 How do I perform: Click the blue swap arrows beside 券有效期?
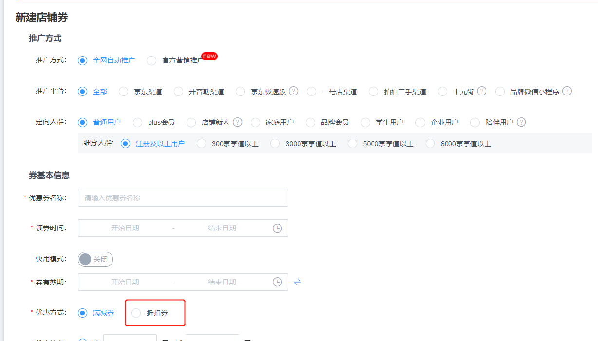point(297,282)
